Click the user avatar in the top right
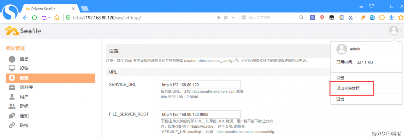This screenshot has height=139, width=404. (x=394, y=31)
